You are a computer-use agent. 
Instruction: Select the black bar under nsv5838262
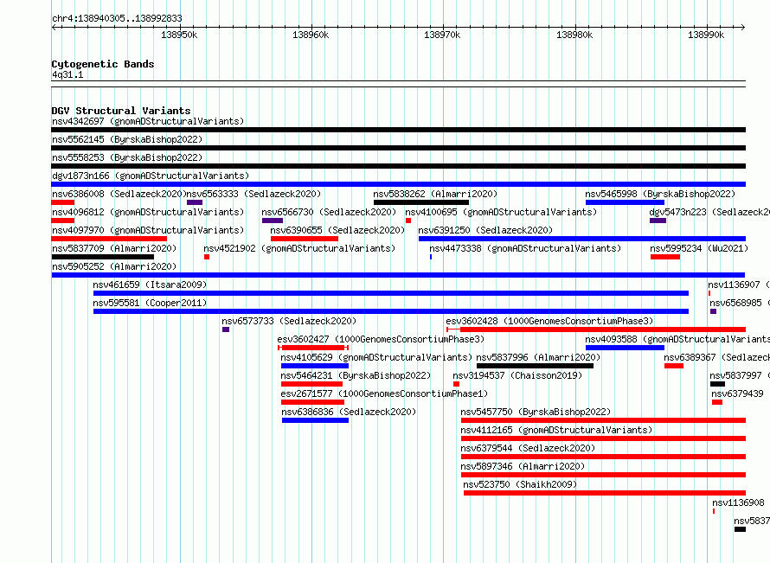pos(421,202)
